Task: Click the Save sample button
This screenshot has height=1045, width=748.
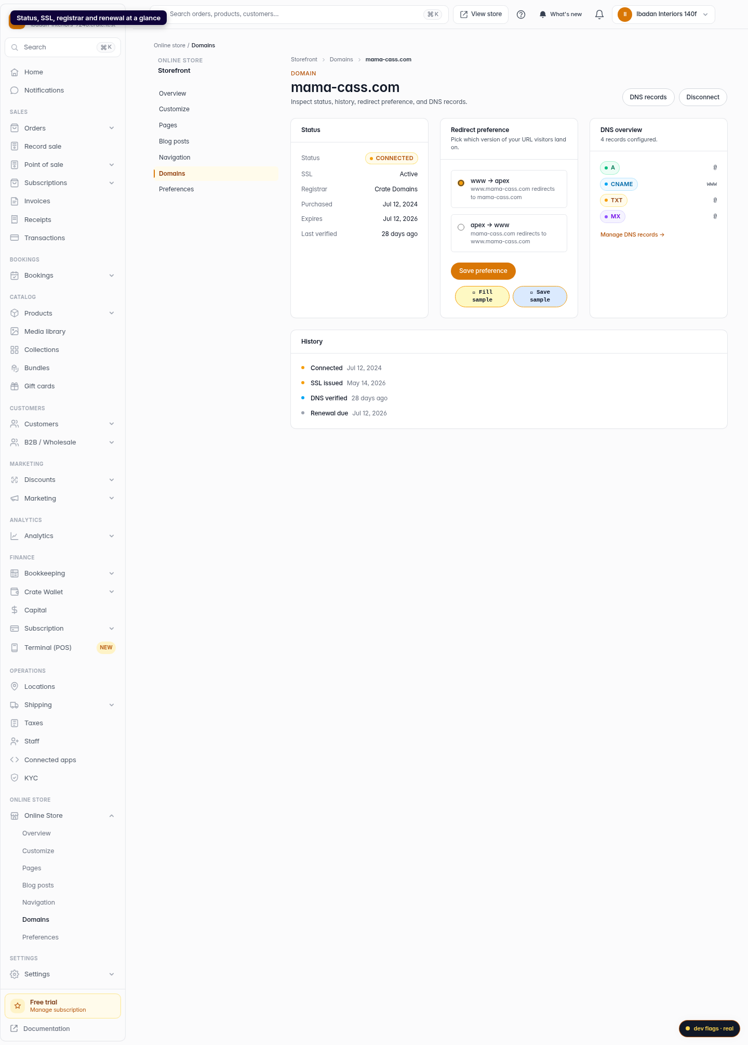Action: 540,296
